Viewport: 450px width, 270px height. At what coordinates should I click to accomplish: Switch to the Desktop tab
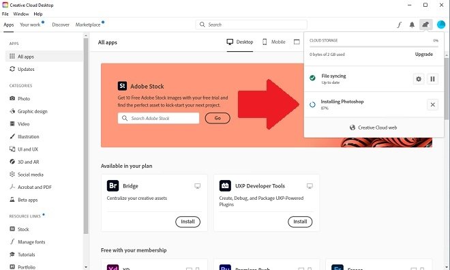[240, 42]
